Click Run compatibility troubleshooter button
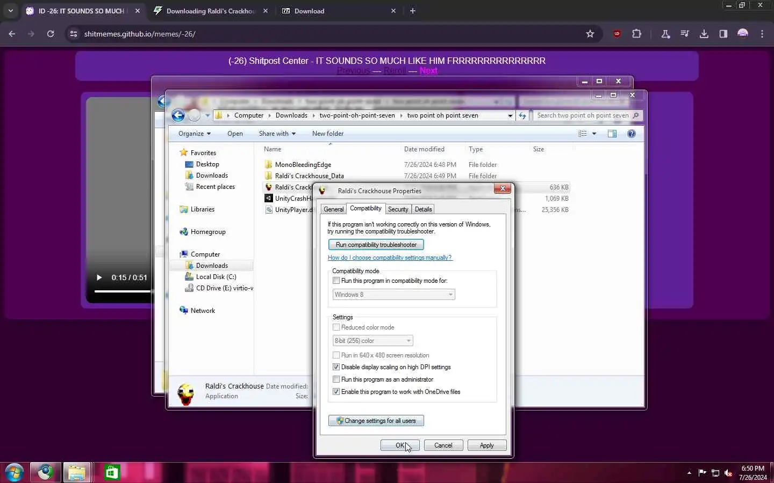Screen dimensions: 774x483 (x=376, y=245)
